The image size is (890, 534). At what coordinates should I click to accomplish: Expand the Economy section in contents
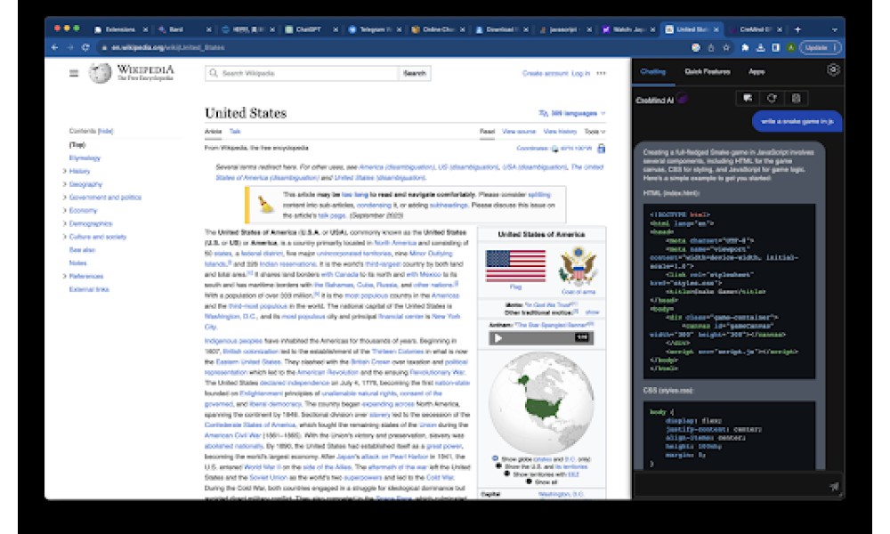[64, 211]
